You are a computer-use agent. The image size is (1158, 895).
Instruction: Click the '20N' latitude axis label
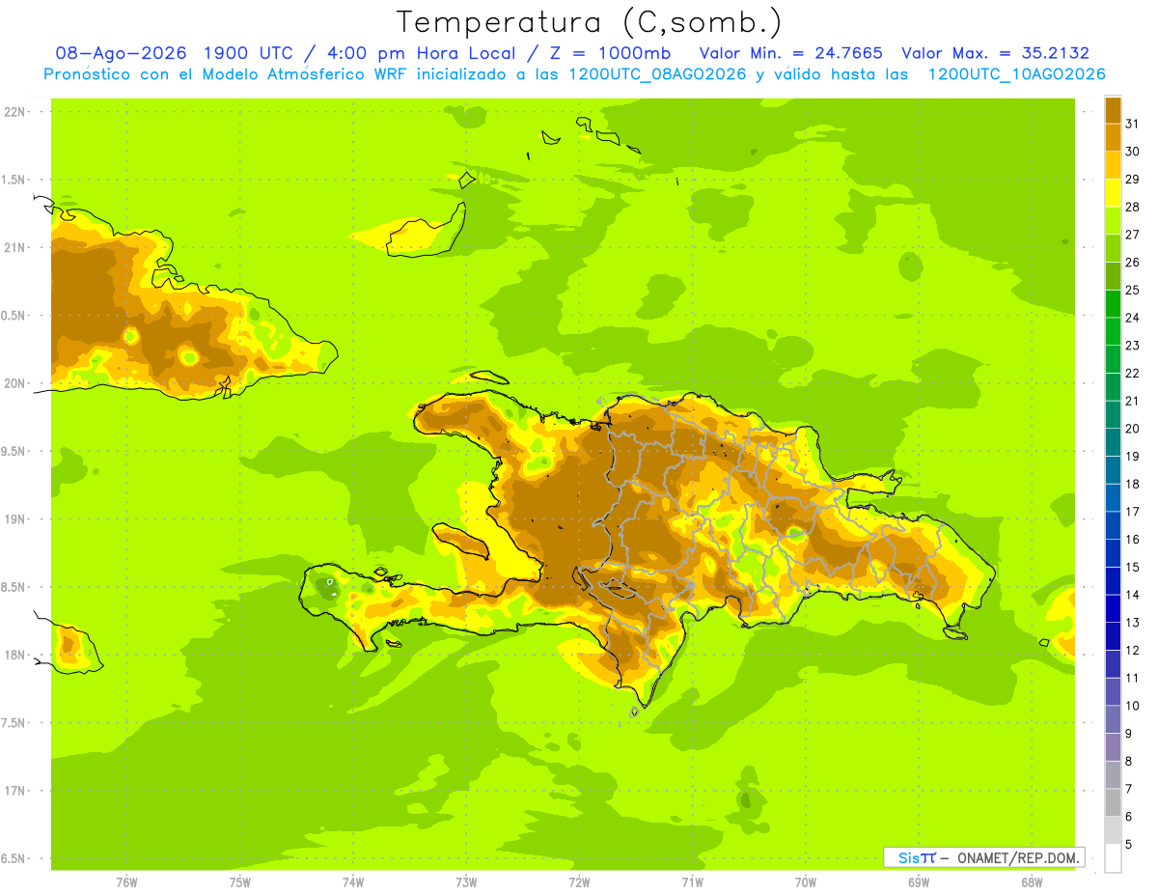click(x=14, y=383)
